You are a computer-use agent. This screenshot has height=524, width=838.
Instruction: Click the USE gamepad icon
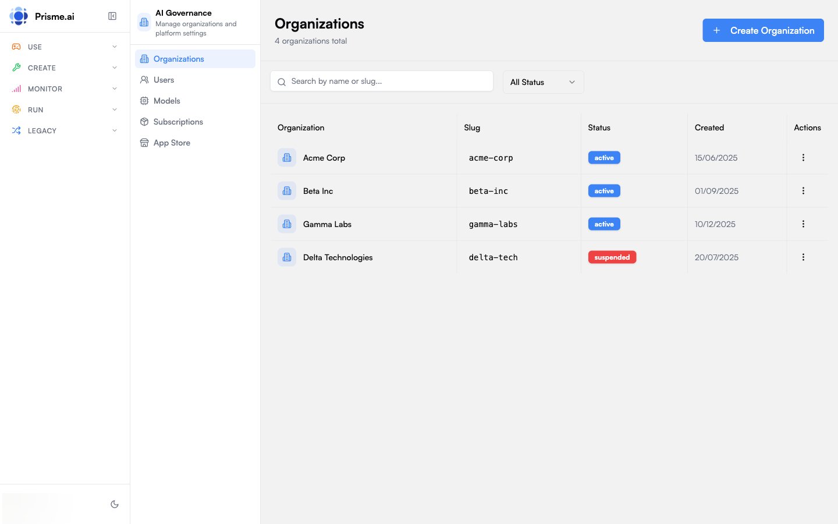click(x=16, y=47)
